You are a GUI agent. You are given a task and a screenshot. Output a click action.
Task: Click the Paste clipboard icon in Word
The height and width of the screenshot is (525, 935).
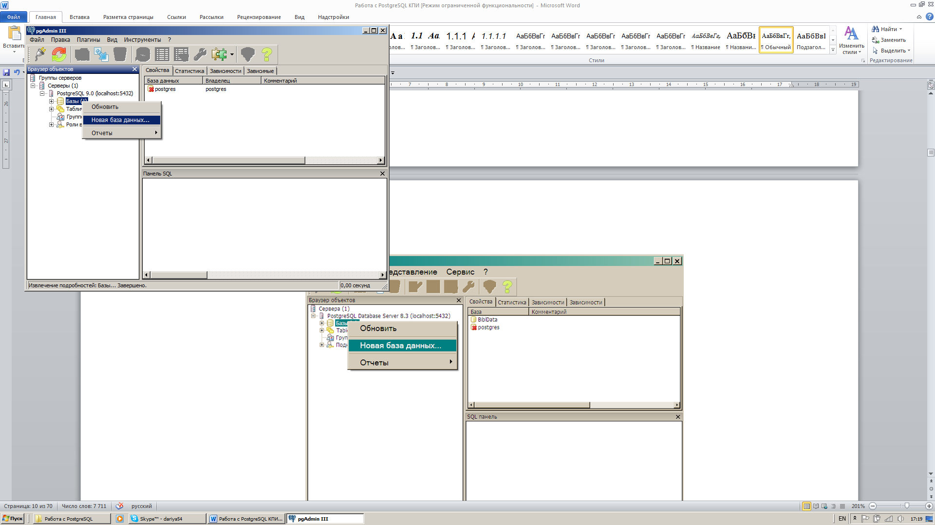click(14, 34)
